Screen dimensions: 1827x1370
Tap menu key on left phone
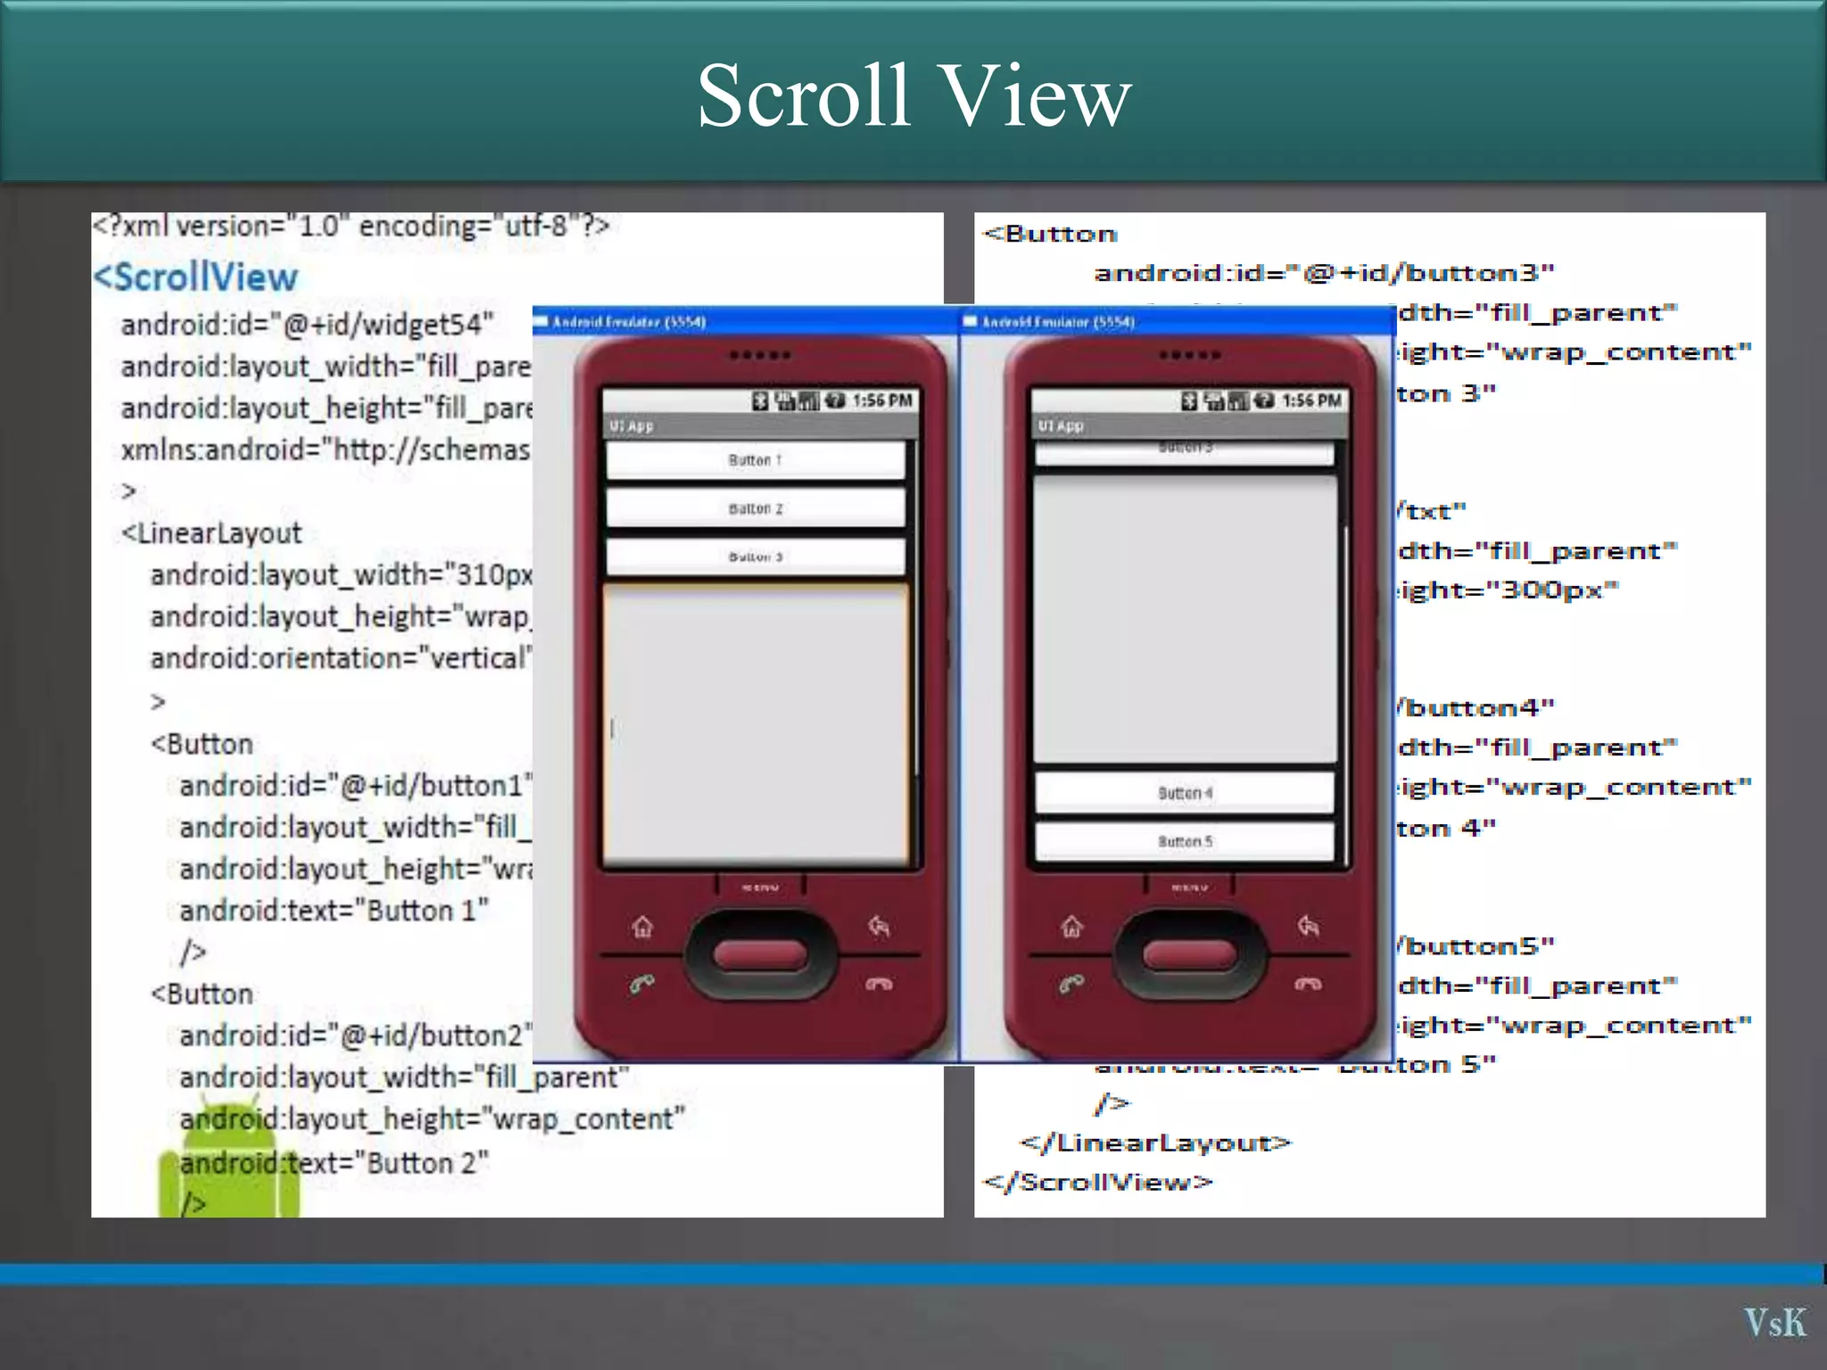click(760, 886)
